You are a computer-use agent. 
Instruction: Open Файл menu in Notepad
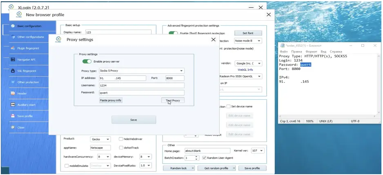point(284,52)
